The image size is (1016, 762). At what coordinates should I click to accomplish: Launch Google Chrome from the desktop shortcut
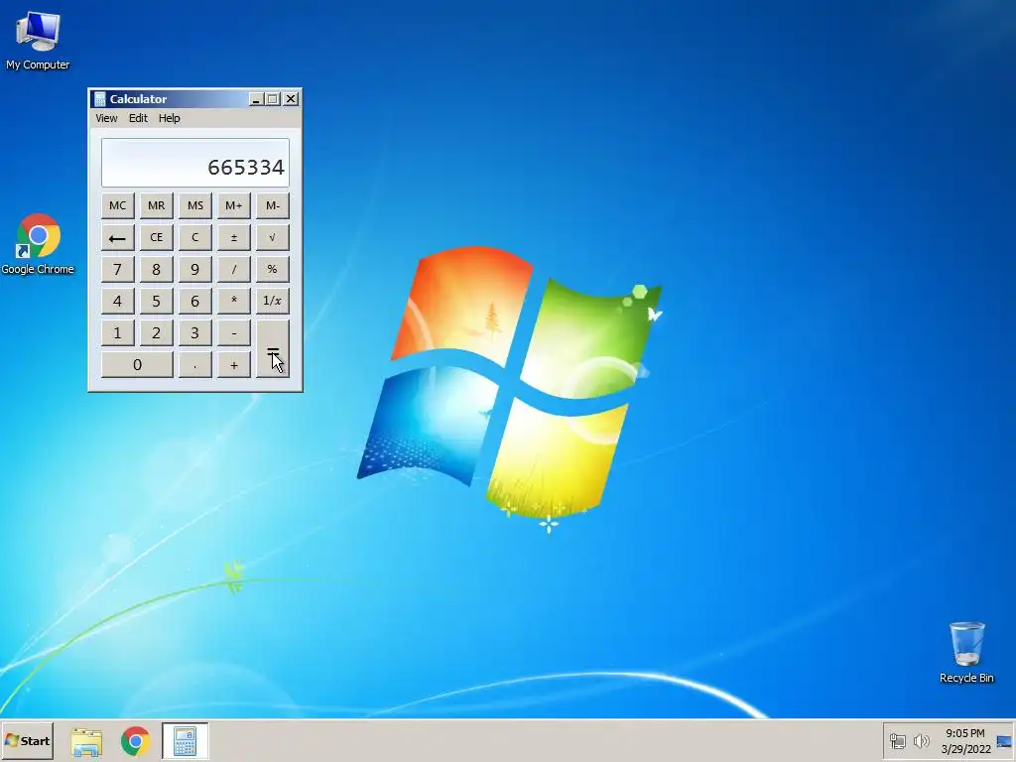38,244
